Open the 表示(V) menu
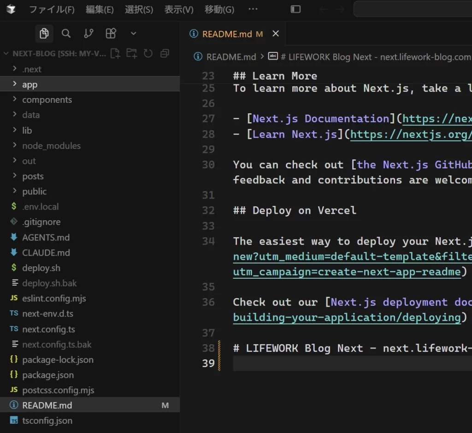 coord(179,10)
